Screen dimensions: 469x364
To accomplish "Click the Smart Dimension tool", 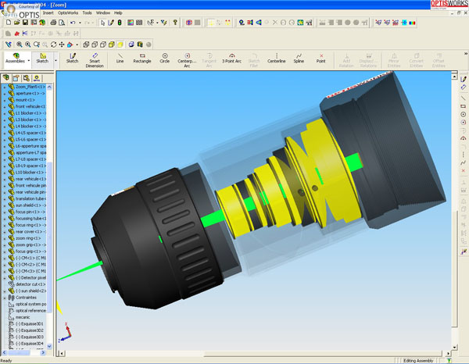I will click(95, 60).
